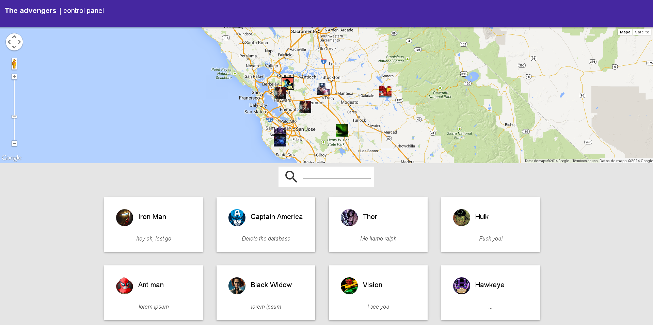Click the Thor avatar
653x325 pixels.
tap(349, 217)
